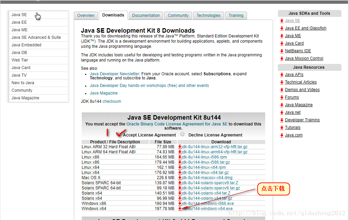Go to the Training tab
The image size is (349, 220).
pos(236,15)
